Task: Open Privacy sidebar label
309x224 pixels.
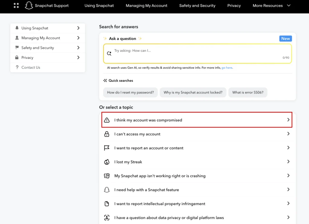Action: tap(27, 57)
